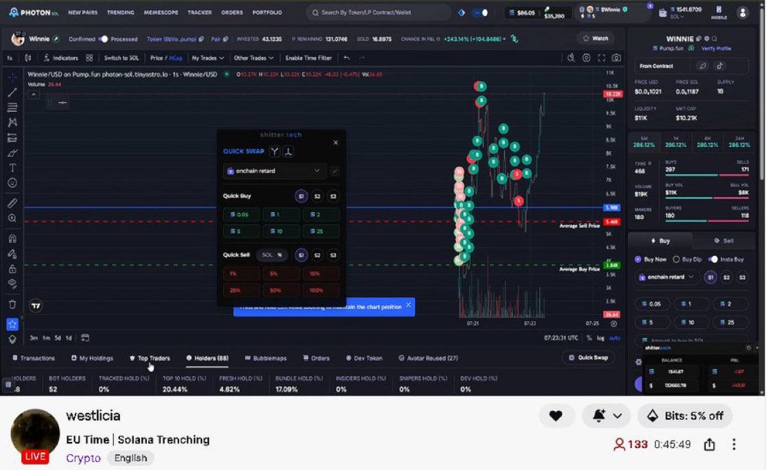Open the text annotation tool
The image size is (767, 470).
[12, 167]
